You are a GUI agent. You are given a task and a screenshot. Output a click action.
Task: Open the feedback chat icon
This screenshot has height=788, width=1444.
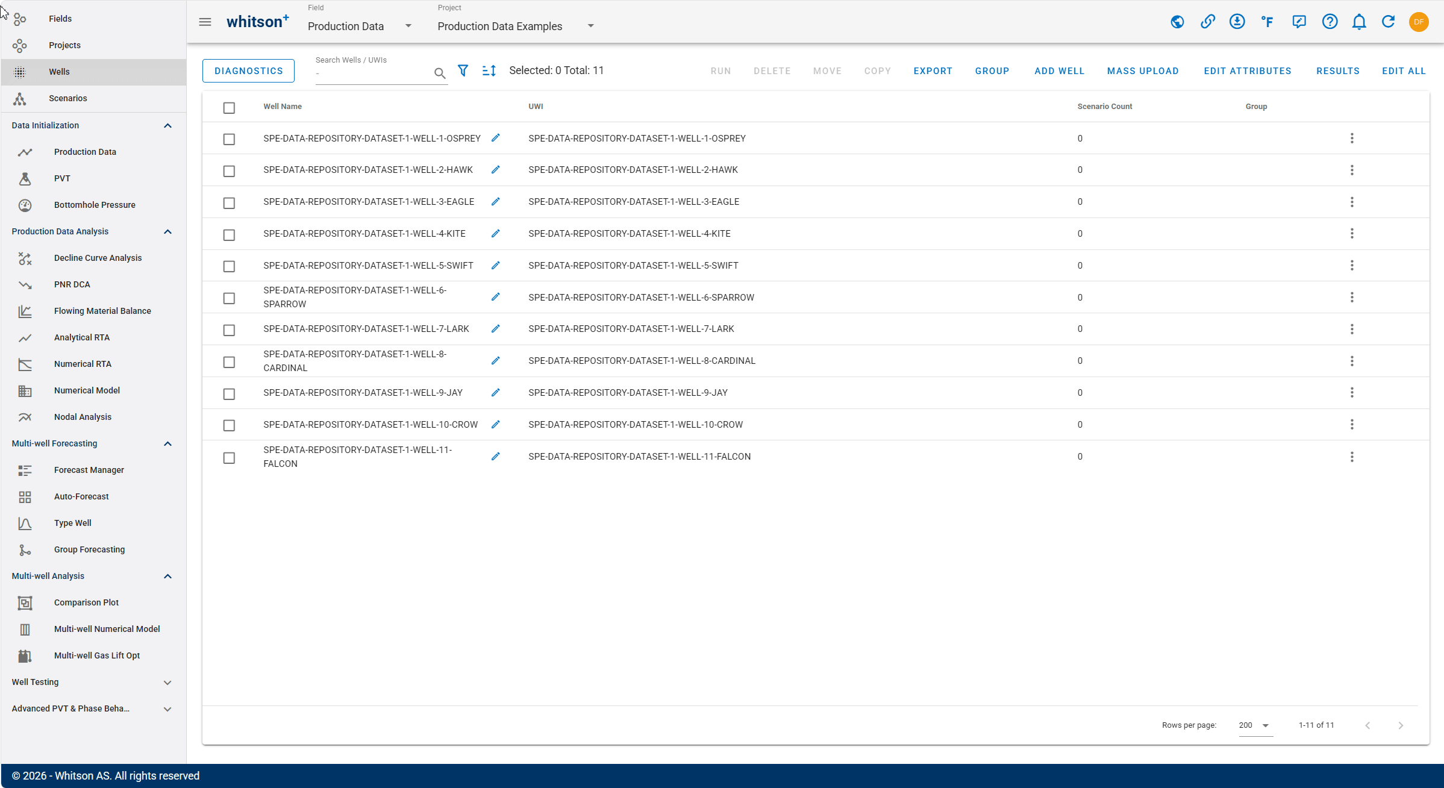(x=1299, y=22)
